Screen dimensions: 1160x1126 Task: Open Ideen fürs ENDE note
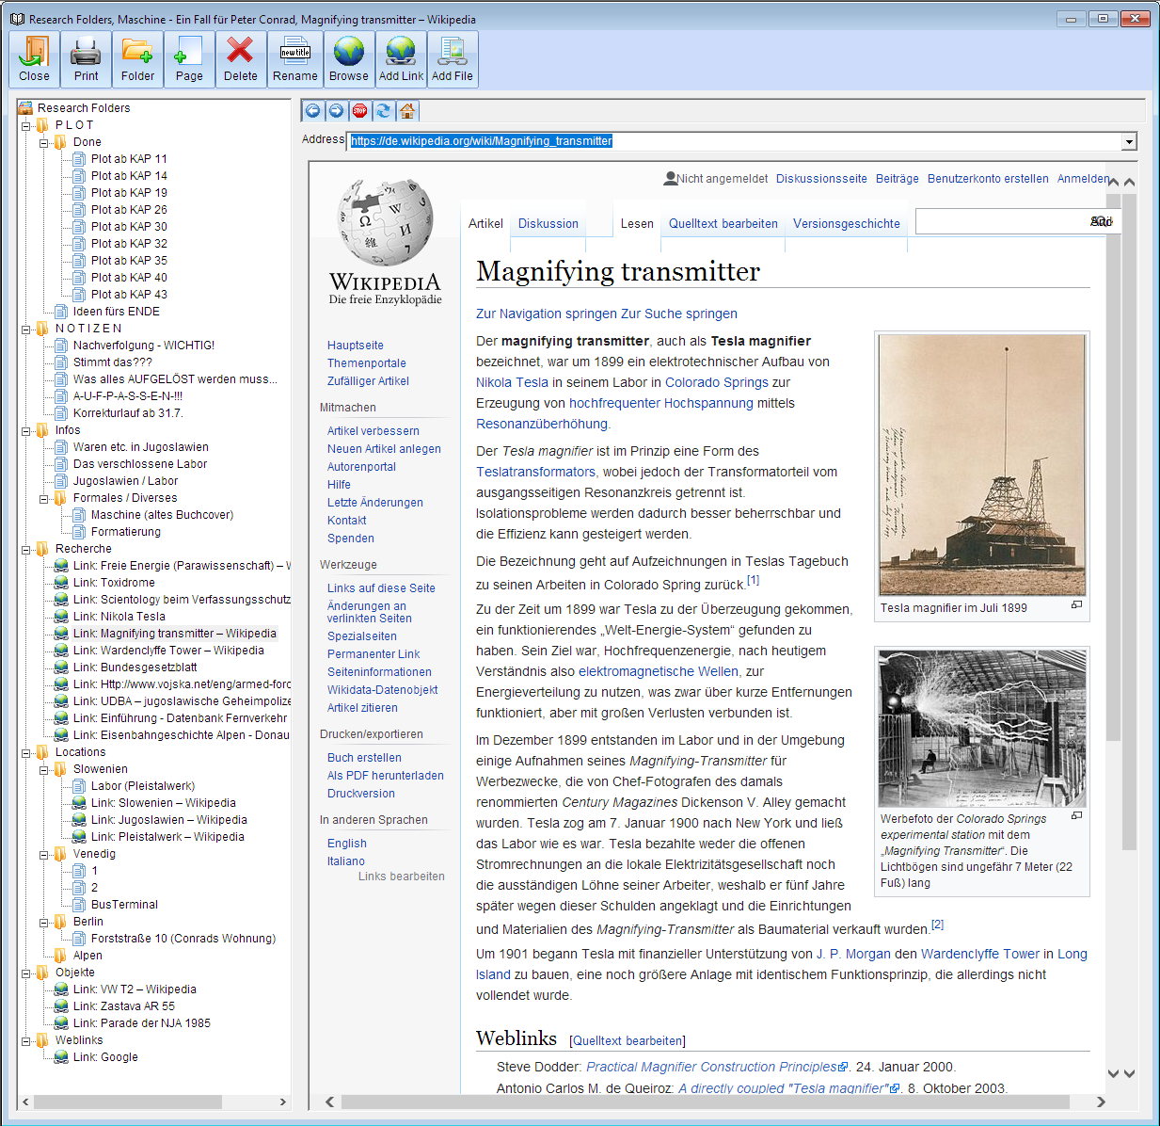(x=117, y=312)
